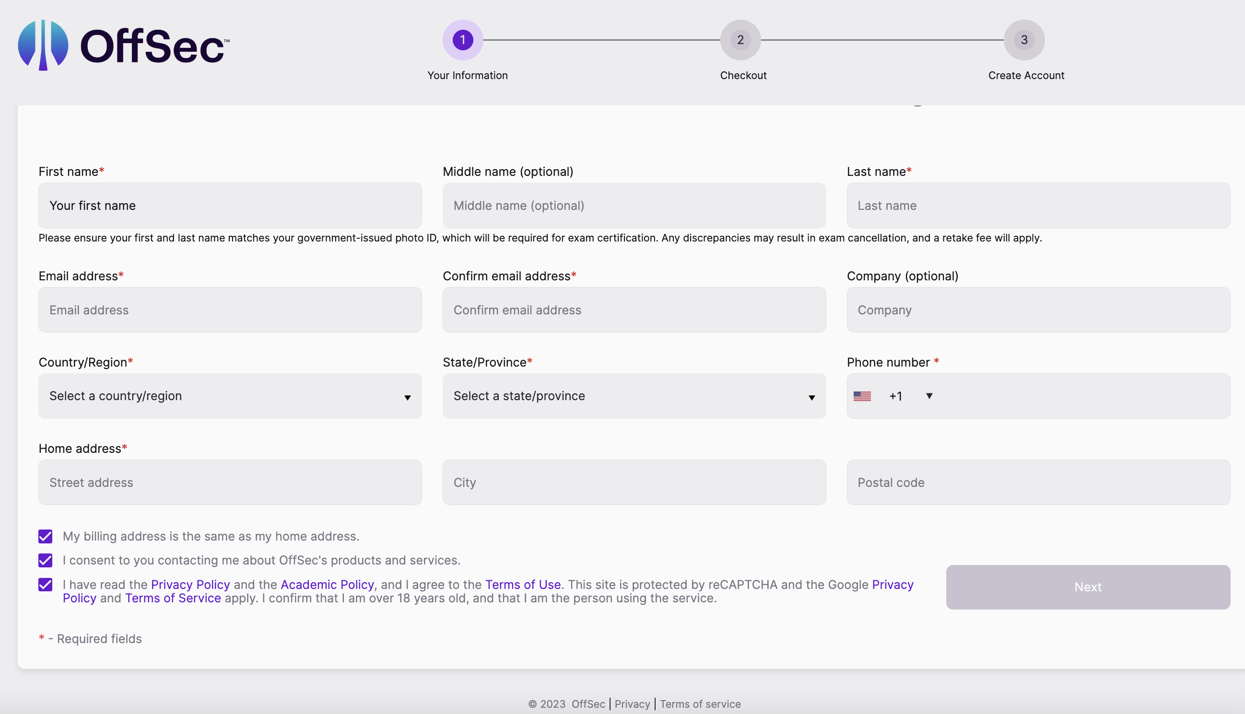View the Academic Policy
Screen dimensions: 1245x714
(x=327, y=584)
